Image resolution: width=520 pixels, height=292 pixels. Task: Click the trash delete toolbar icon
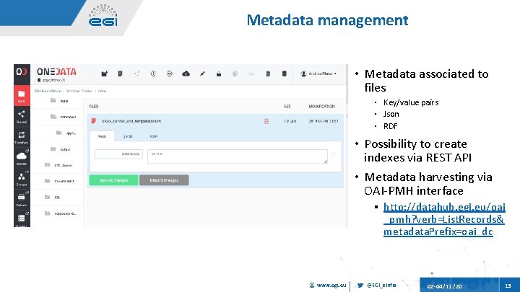coord(268,74)
